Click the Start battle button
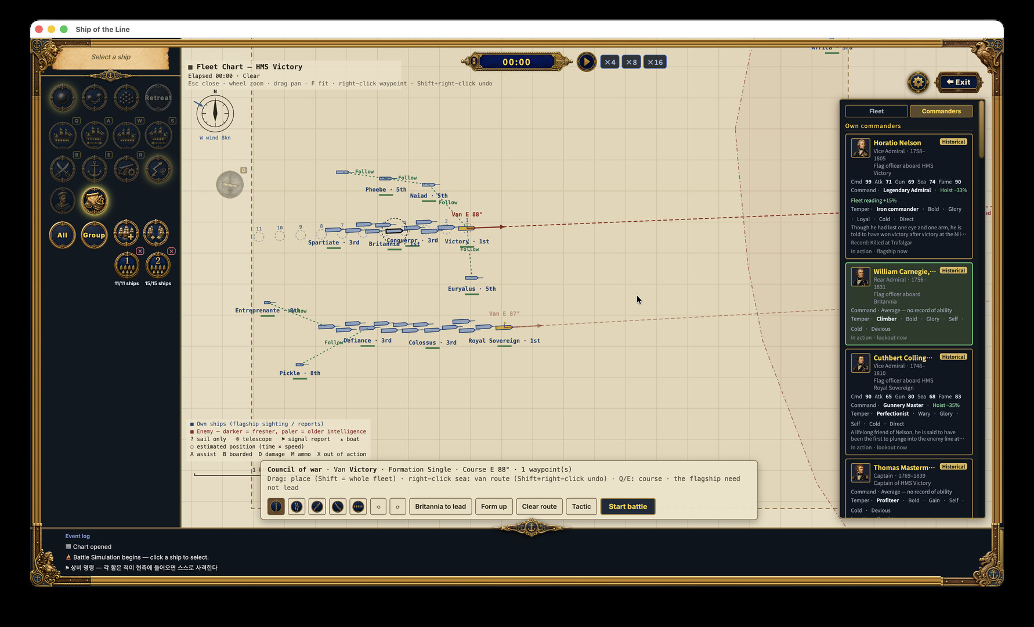This screenshot has height=627, width=1034. pyautogui.click(x=628, y=506)
